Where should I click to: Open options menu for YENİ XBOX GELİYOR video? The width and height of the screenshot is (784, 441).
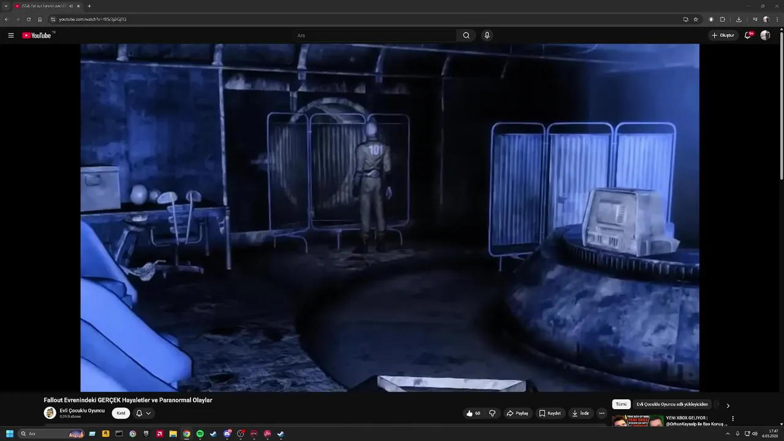pyautogui.click(x=733, y=419)
